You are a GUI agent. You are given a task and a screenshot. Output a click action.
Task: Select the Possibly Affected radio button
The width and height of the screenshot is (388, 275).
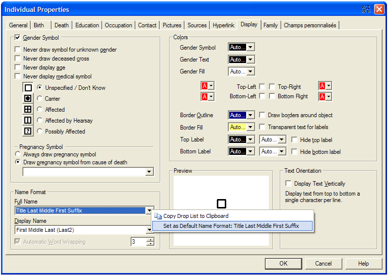(40, 132)
